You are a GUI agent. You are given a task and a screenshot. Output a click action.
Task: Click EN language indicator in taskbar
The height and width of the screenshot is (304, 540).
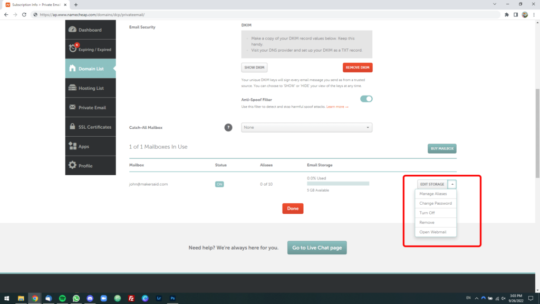(468, 298)
